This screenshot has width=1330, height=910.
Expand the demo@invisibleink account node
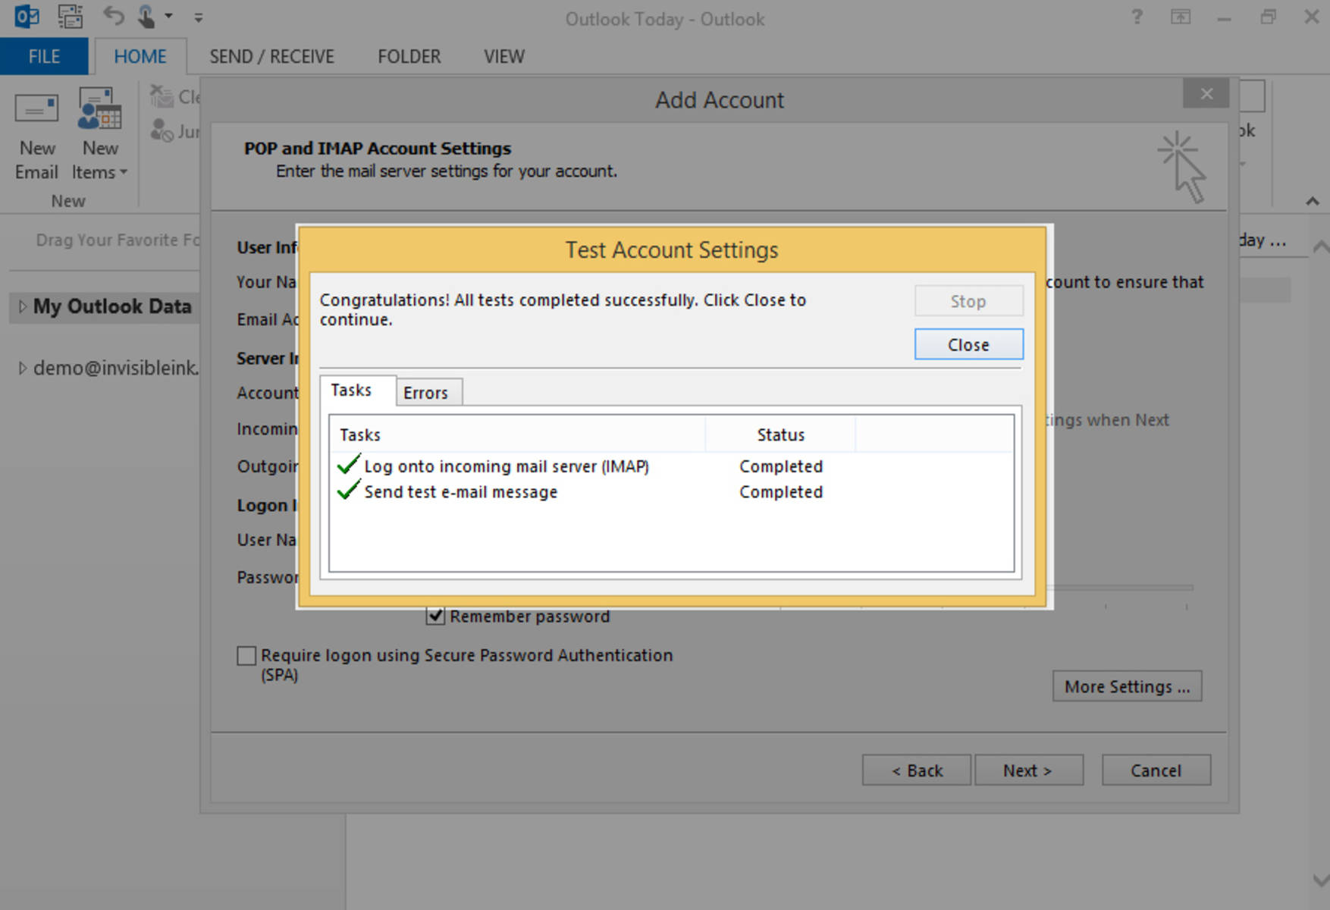(x=22, y=368)
